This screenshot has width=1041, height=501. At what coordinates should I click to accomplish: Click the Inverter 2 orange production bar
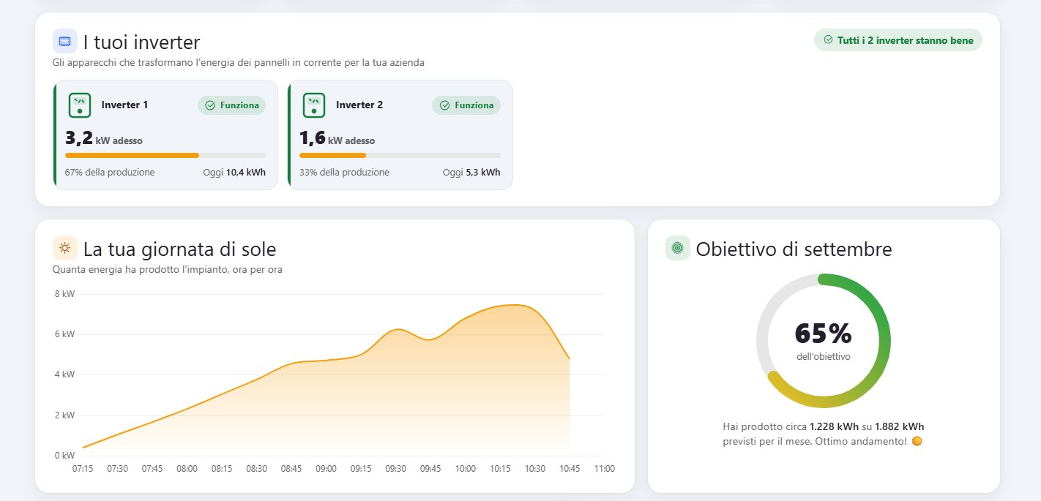click(332, 155)
